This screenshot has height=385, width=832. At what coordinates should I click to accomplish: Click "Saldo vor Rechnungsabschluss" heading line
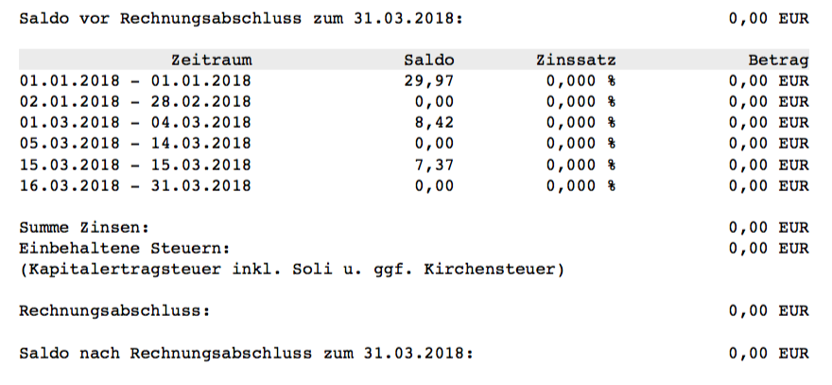pyautogui.click(x=242, y=18)
